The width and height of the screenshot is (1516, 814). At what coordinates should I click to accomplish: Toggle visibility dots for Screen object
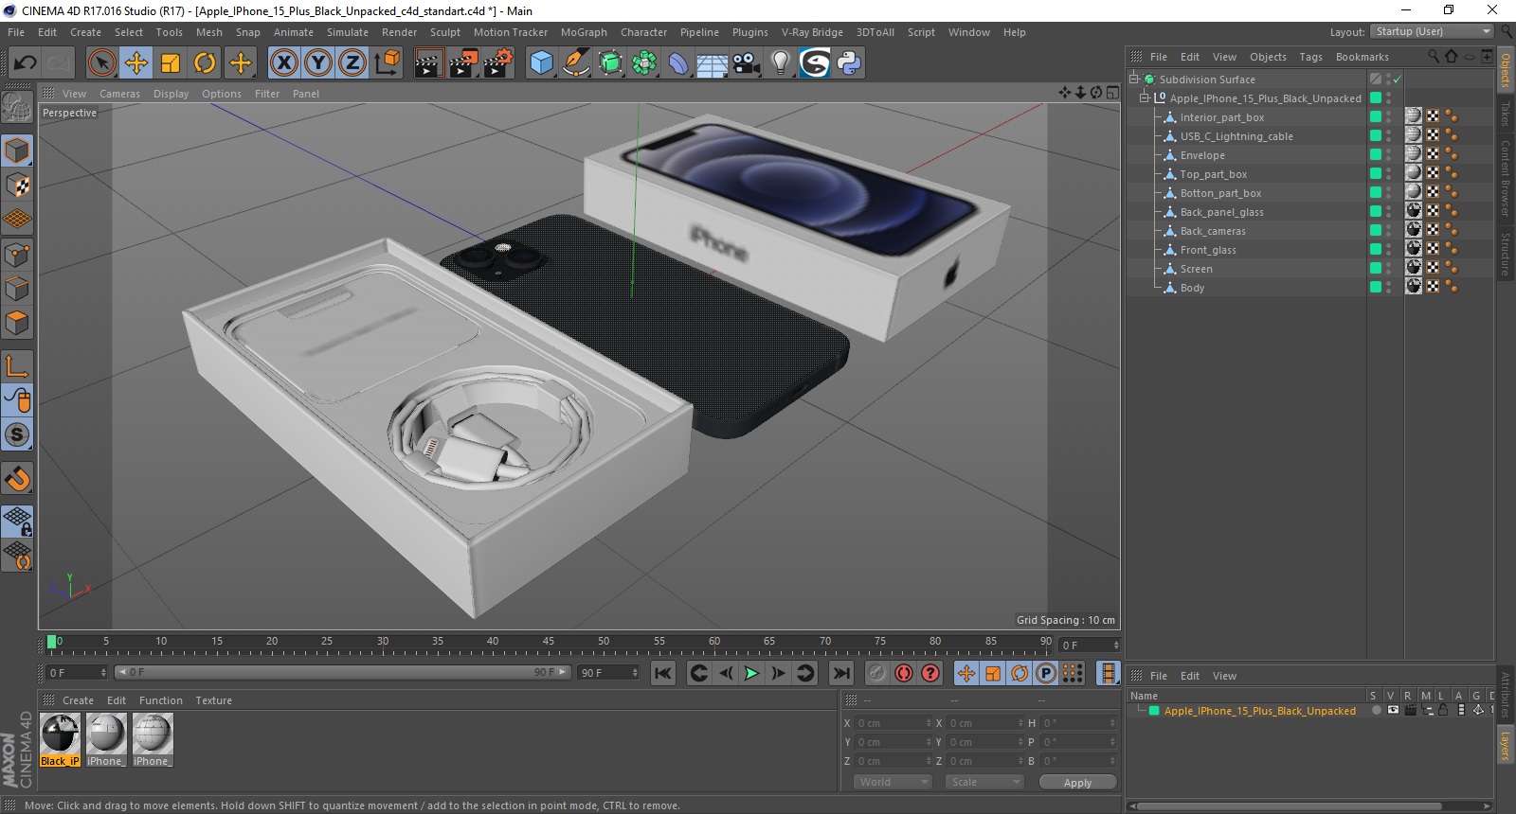(1389, 269)
